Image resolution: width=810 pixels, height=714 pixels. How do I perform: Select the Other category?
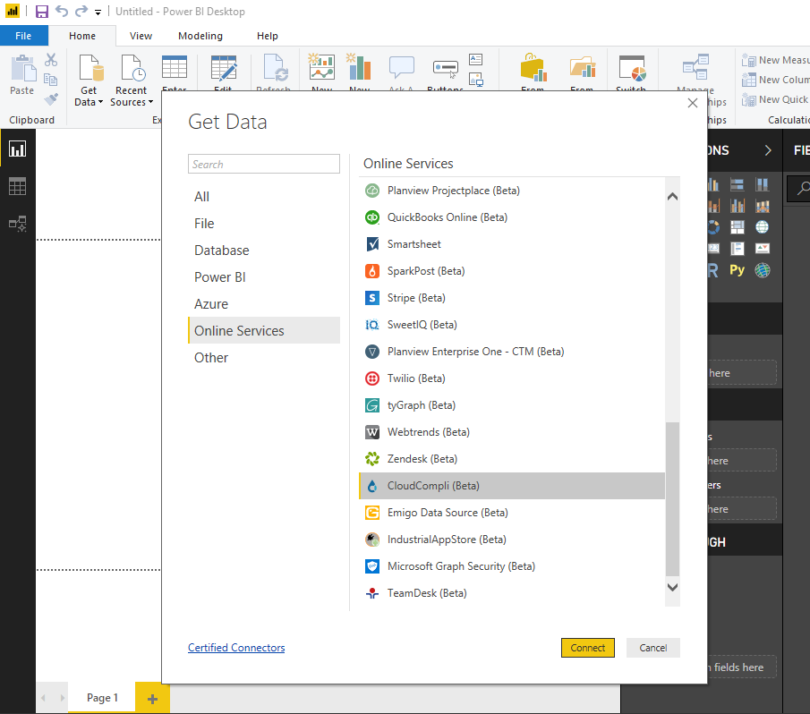pyautogui.click(x=264, y=358)
